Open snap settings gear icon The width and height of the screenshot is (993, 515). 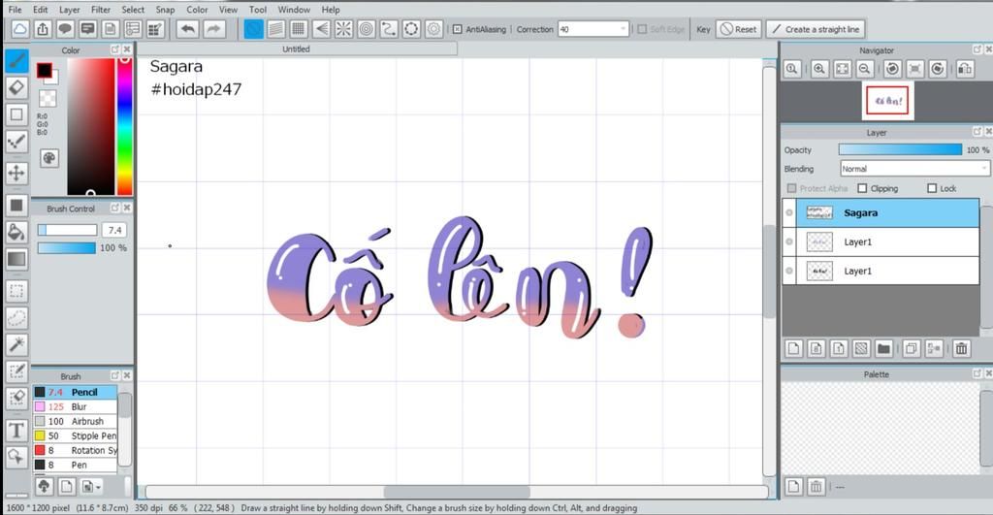coord(433,29)
